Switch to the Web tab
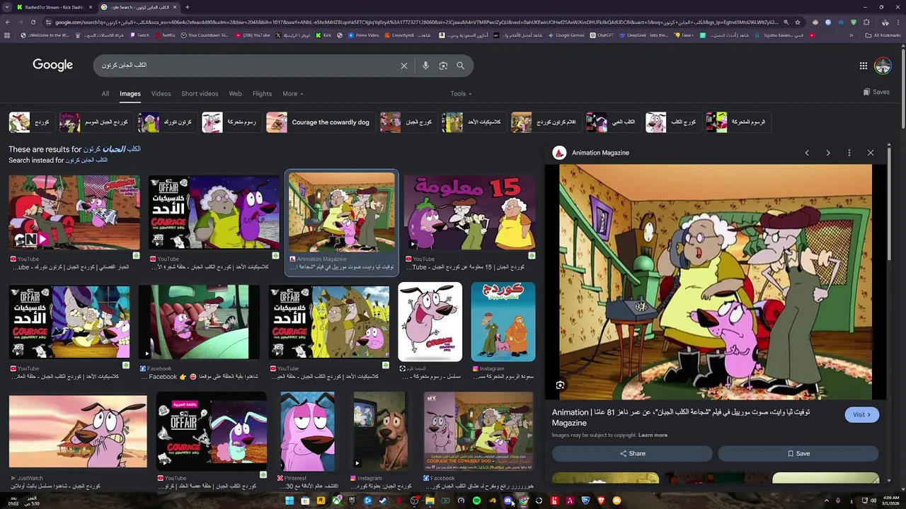This screenshot has width=906, height=509. [x=235, y=93]
